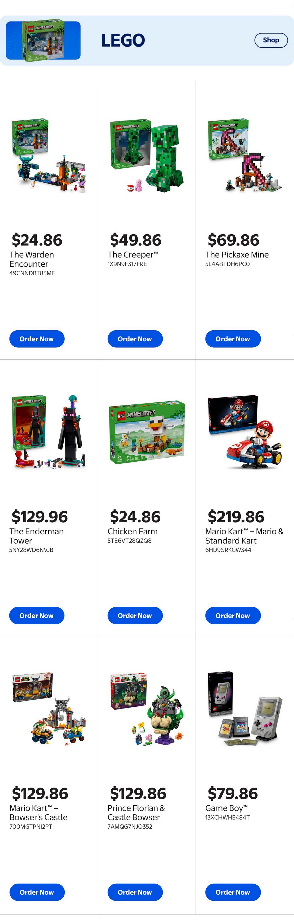Screen dimensions: 294x920
Task: Click the Game Boy product image
Action: click(245, 709)
